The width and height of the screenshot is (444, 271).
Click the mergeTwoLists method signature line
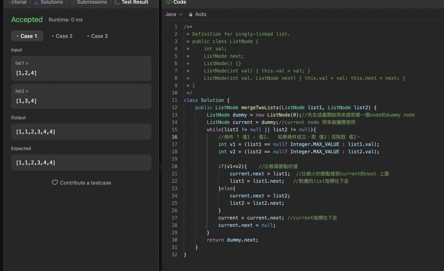pyautogui.click(x=286, y=107)
